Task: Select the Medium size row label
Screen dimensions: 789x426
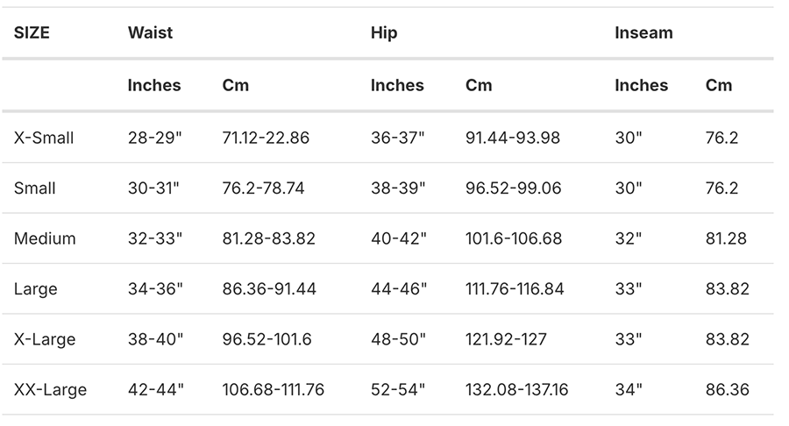Action: 45,238
